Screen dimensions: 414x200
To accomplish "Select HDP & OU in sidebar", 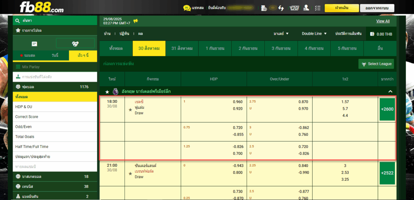I will click(55, 107).
